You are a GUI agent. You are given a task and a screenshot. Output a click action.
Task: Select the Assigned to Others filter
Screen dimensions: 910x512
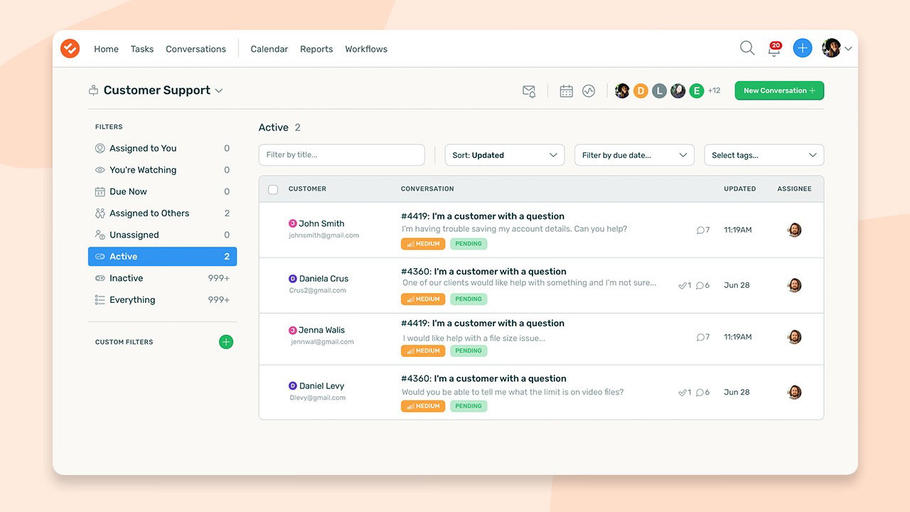point(162,213)
